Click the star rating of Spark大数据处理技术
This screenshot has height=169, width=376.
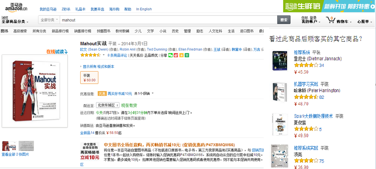[x=306, y=129]
